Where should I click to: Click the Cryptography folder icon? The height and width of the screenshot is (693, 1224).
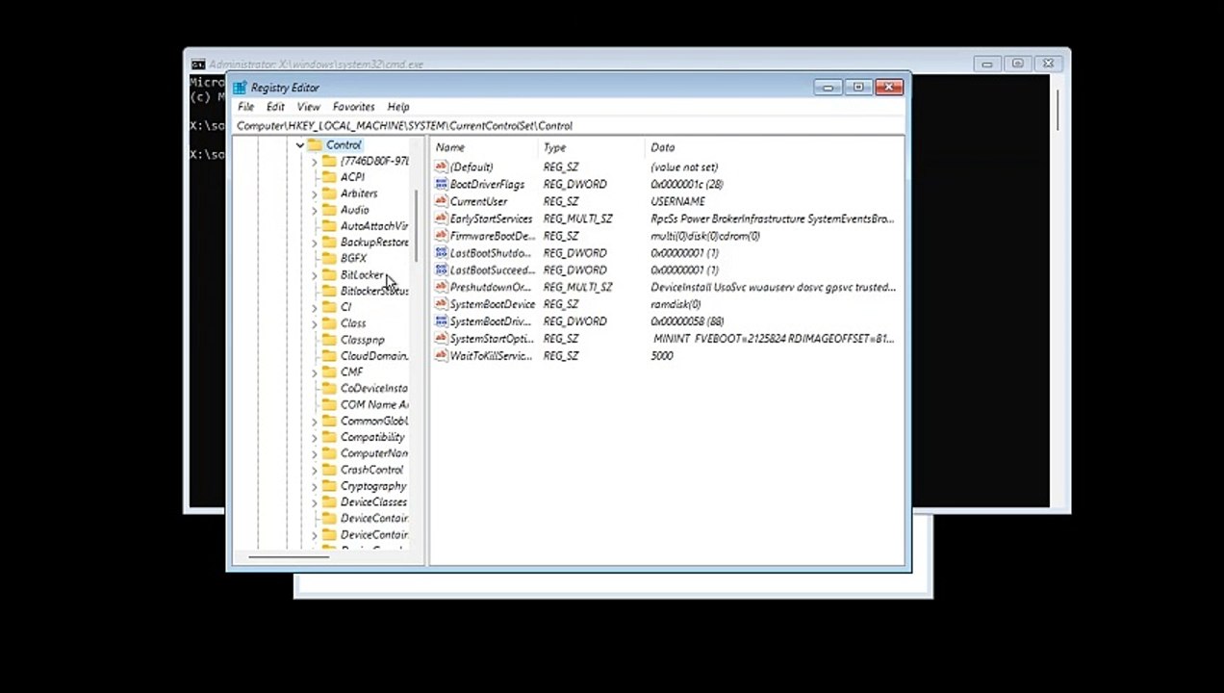point(329,486)
